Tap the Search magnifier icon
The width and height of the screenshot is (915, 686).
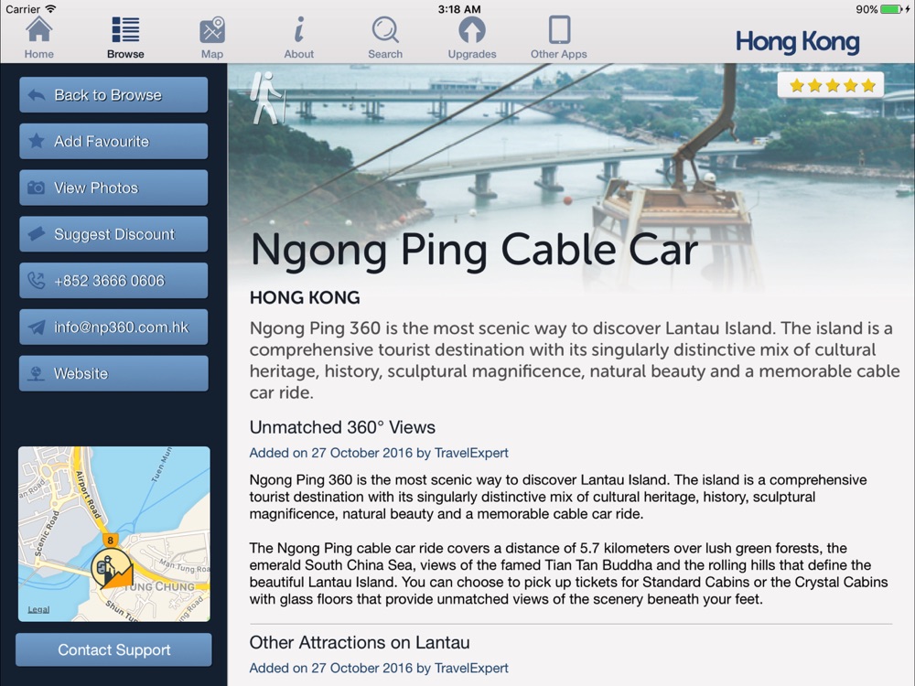tap(385, 30)
